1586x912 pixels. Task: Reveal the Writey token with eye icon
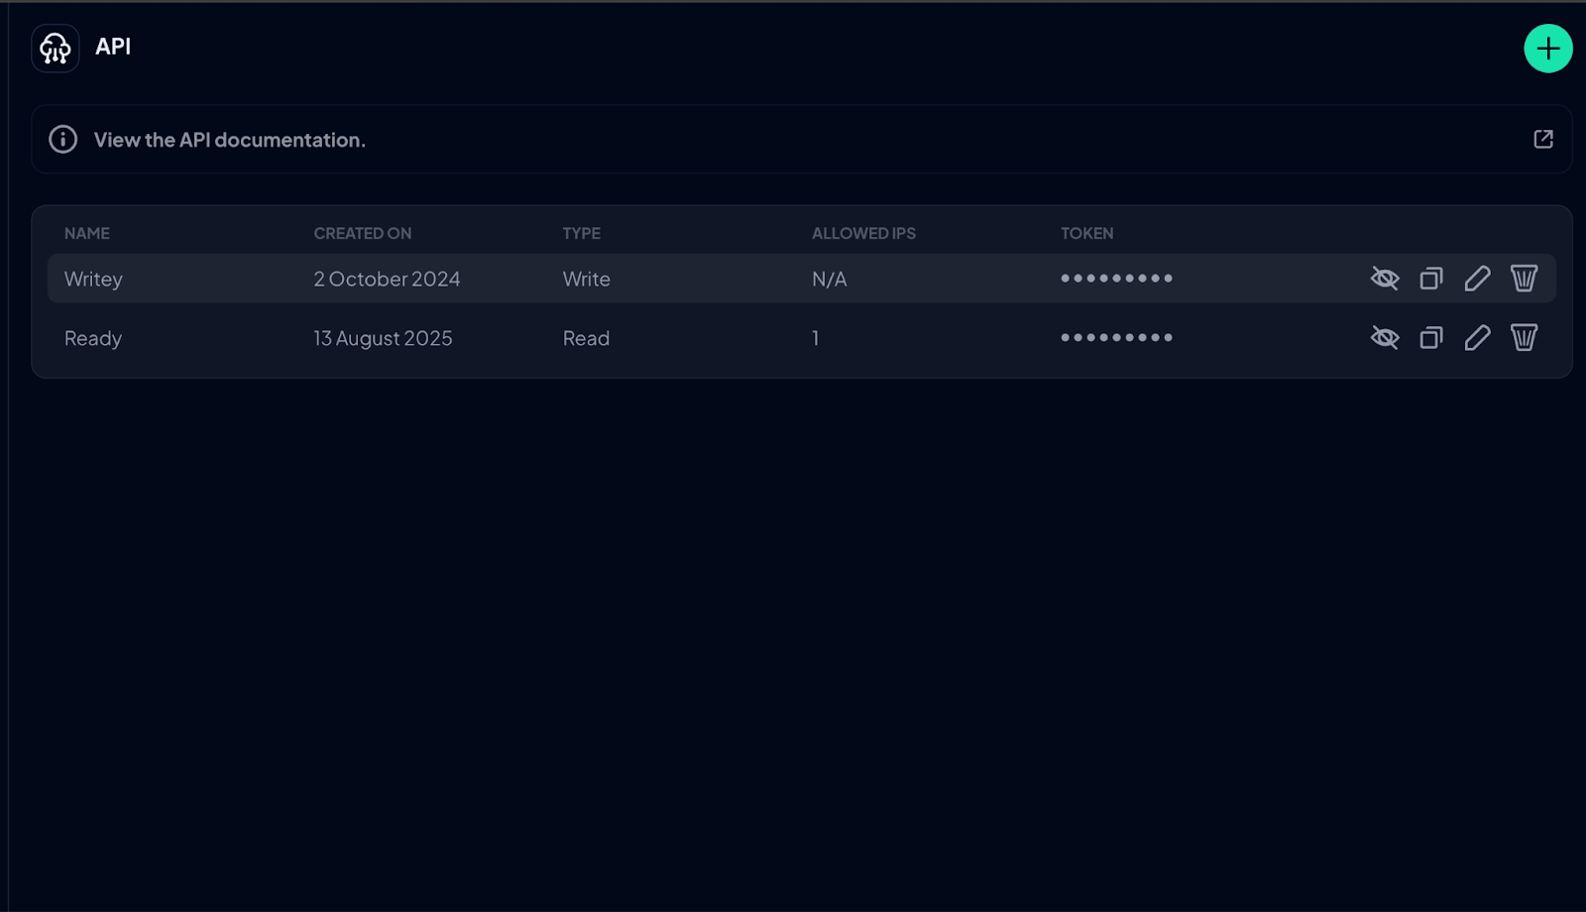(1384, 279)
